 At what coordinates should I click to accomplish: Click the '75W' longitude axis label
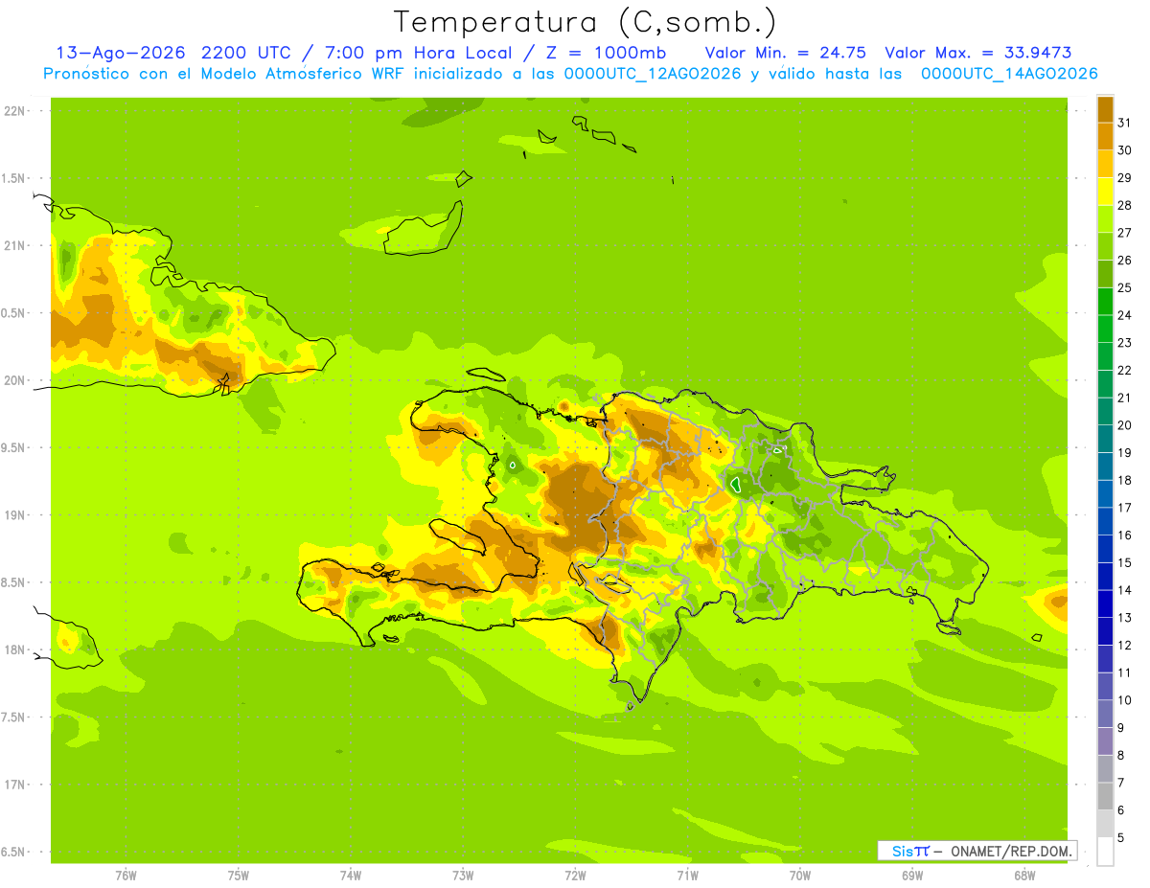click(238, 876)
